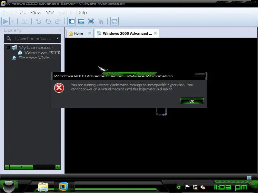Click the Unity mode toolbar icon
The width and height of the screenshot is (258, 193).
point(101,21)
